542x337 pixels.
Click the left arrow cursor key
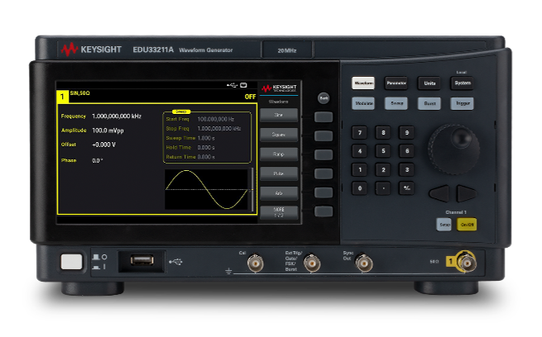tap(440, 193)
